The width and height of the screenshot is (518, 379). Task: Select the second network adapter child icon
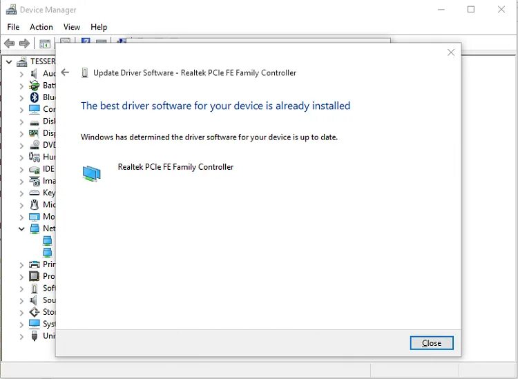tap(47, 252)
